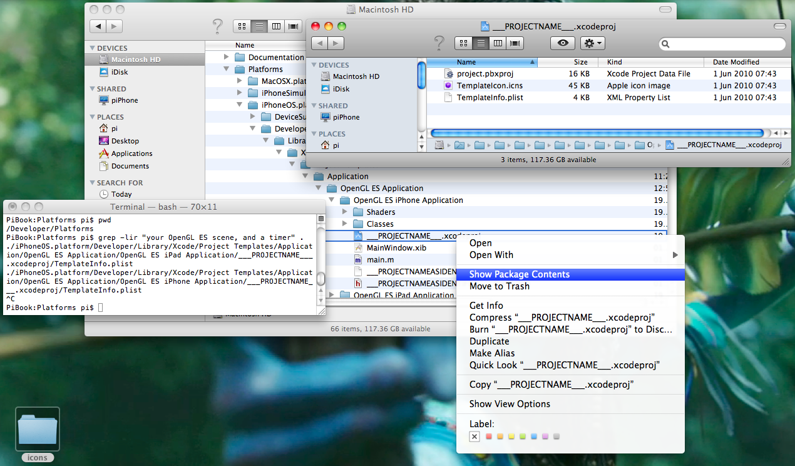Choose Duplicate from context menu
Image resolution: width=795 pixels, height=466 pixels.
point(570,341)
